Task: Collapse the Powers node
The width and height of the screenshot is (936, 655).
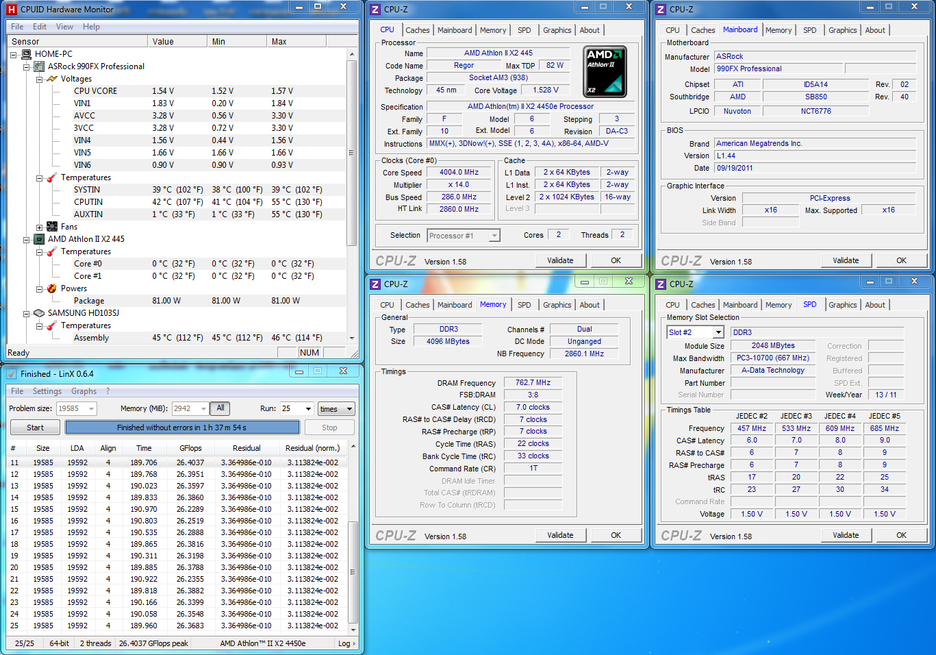Action: (40, 288)
